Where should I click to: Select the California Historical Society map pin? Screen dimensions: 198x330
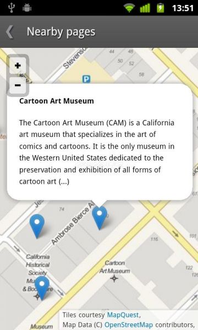pos(42,288)
